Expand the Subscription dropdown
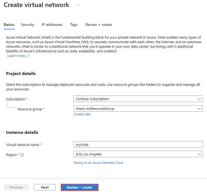The width and height of the screenshot is (207, 194). click(138, 99)
